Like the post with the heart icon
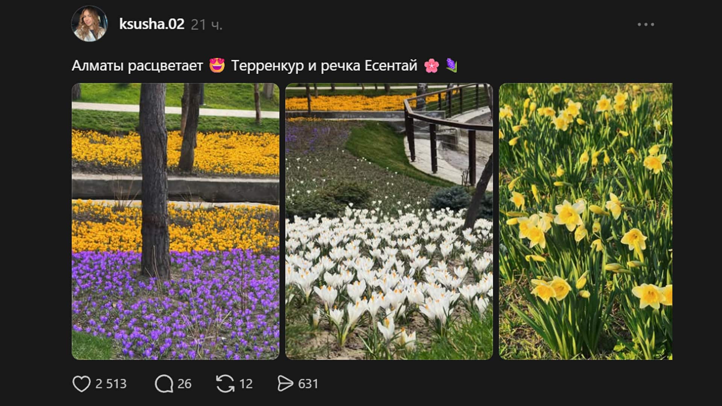The height and width of the screenshot is (406, 722). (x=81, y=384)
